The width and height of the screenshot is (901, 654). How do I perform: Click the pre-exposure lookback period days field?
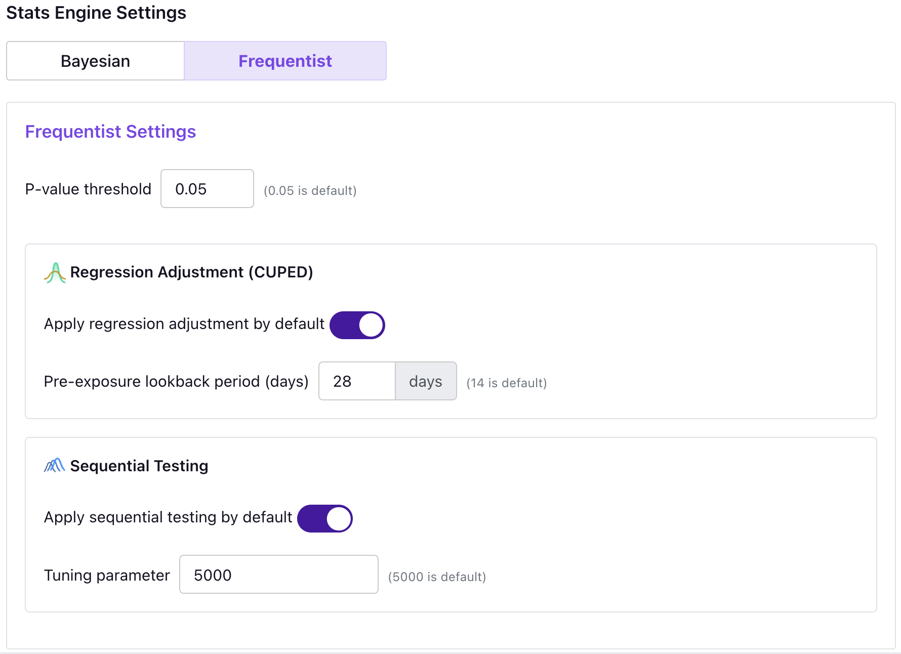point(357,381)
